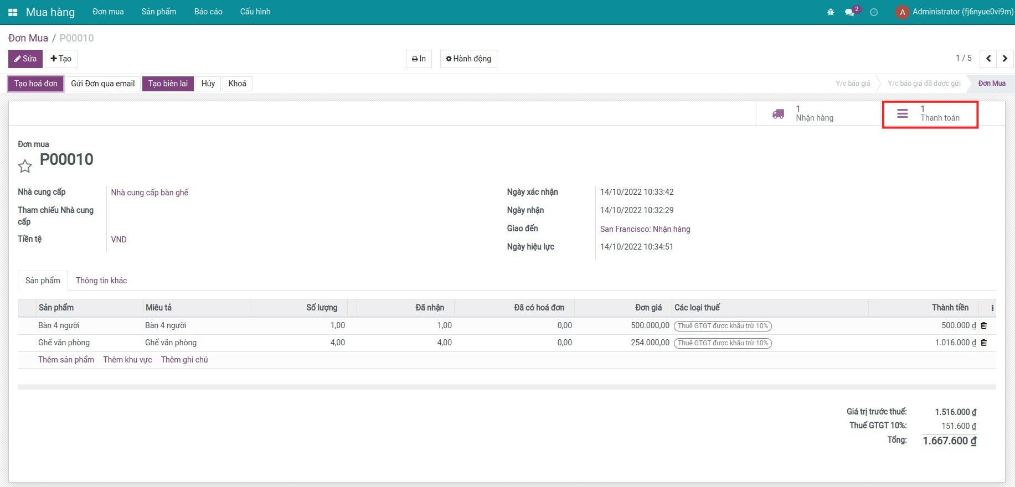Delete the Ghế văn phòng line
This screenshot has height=487, width=1015.
(x=984, y=343)
